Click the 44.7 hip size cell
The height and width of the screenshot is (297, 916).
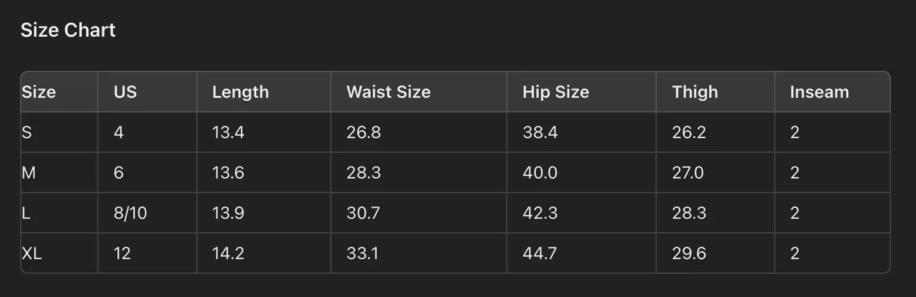pos(539,254)
